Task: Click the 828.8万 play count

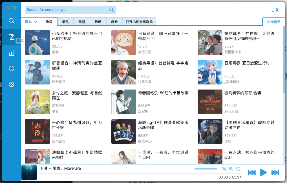Action: pos(144,106)
